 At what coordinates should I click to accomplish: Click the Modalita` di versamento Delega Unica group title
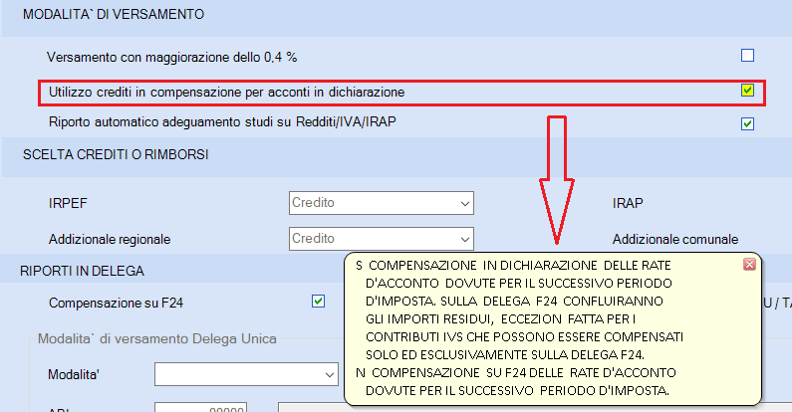point(157,339)
